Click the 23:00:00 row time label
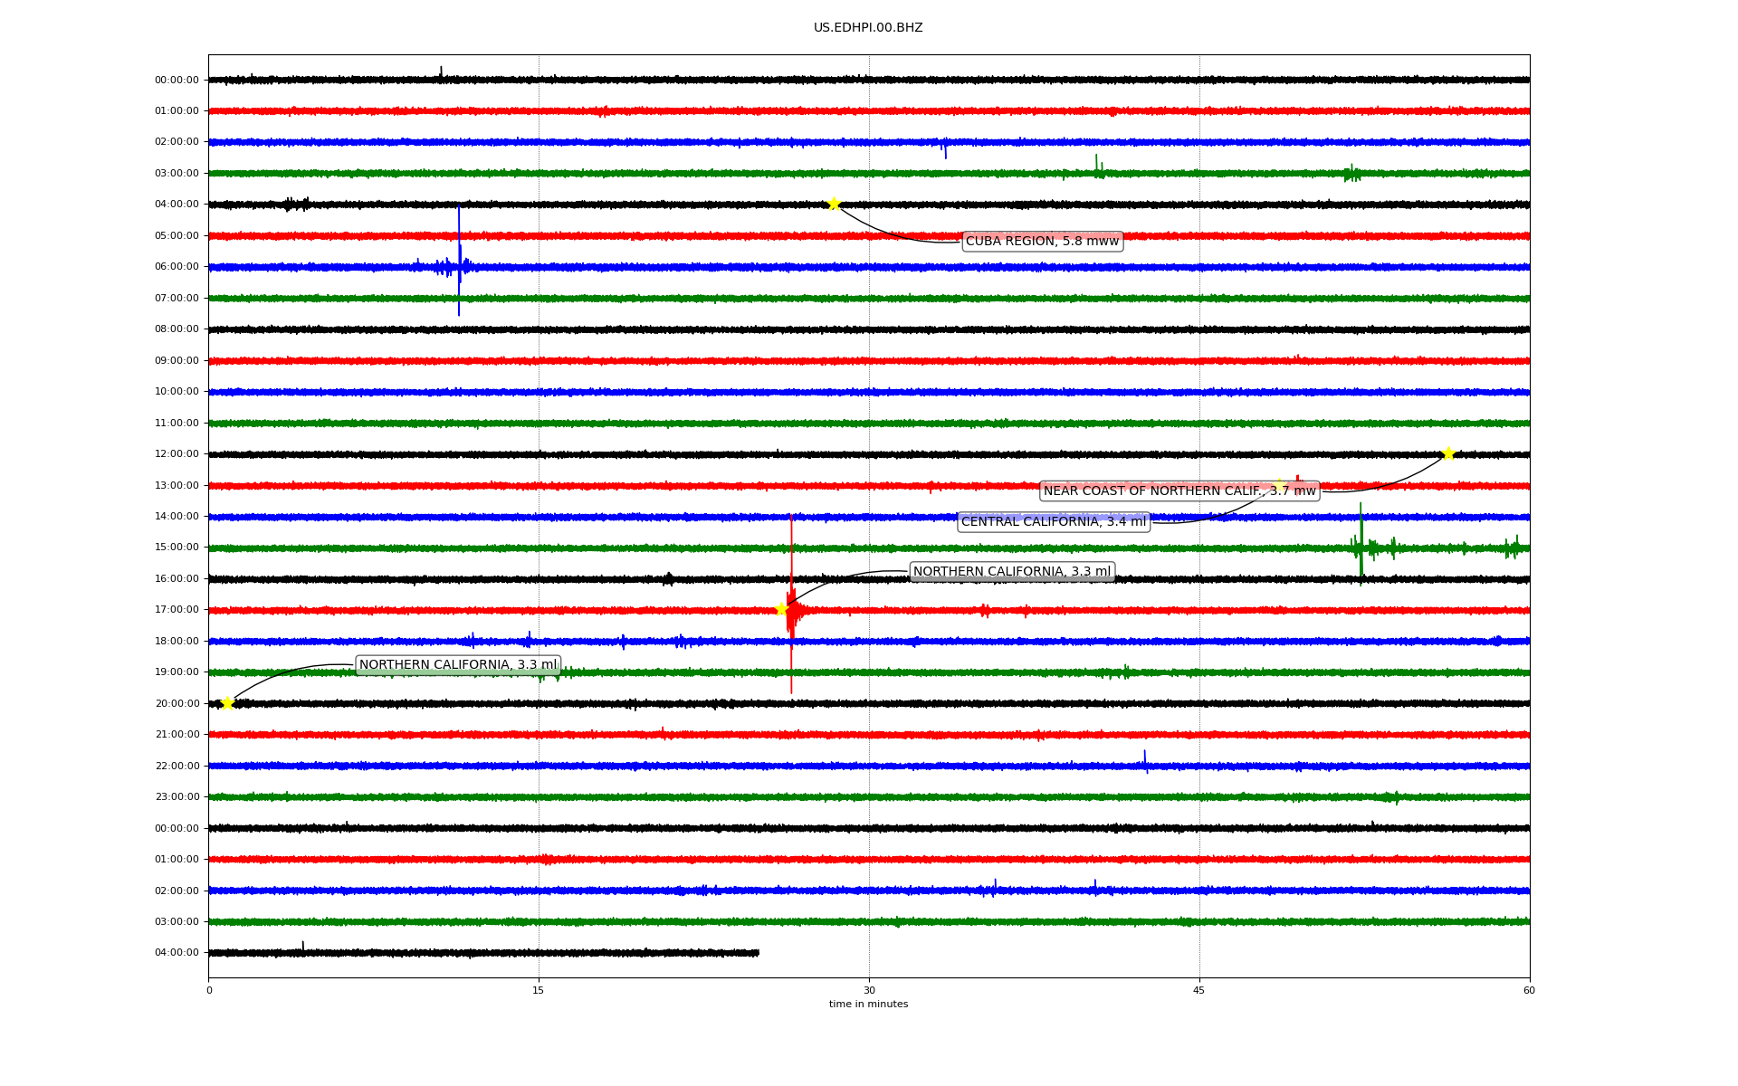The image size is (1738, 1086). (177, 797)
